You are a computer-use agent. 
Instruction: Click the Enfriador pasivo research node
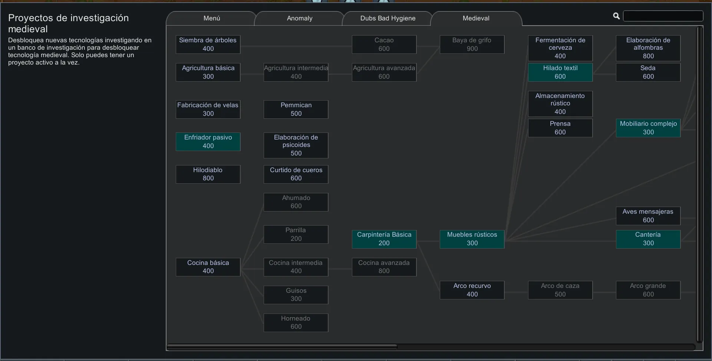click(208, 142)
